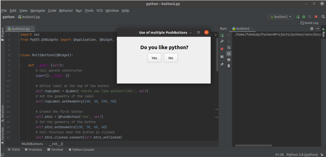The height and width of the screenshot is (157, 326).
Task: Pin the Run tab with pin icon
Action: point(222,64)
